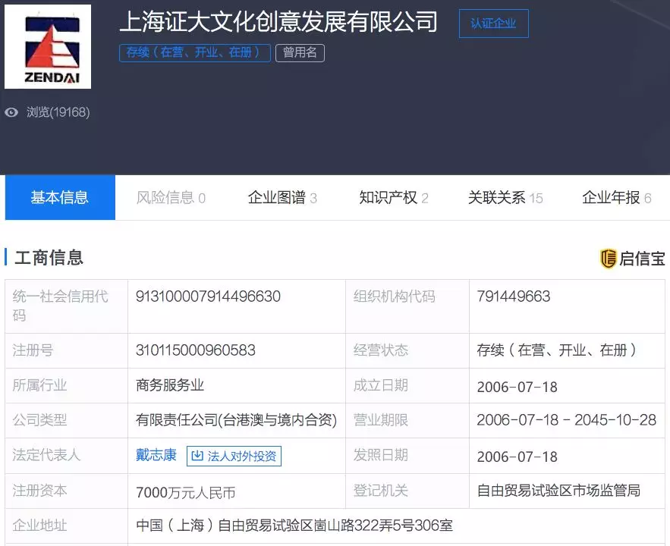This screenshot has height=546, width=670.
Task: Click the Zendai company logo
Action: (x=48, y=47)
